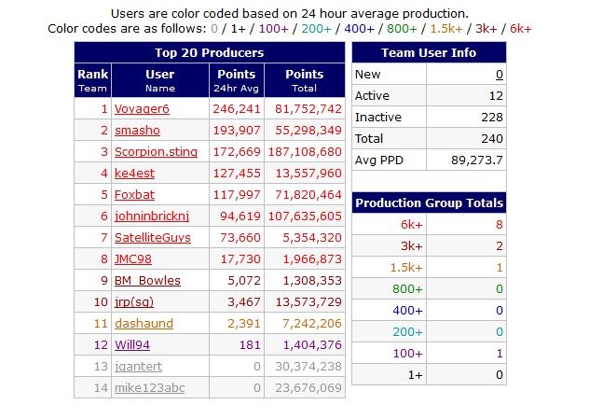Click the New users count link

[x=500, y=75]
